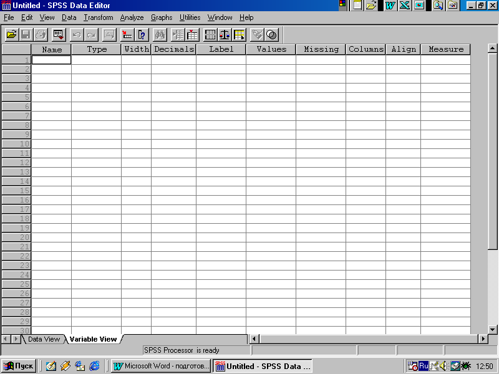499x374 pixels.
Task: Click the vertical scrollbar down arrow
Action: coord(492,330)
